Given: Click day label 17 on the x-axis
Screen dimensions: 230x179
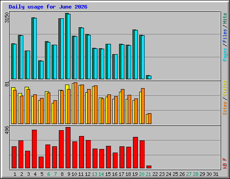Looking at the screenshot, I should tap(121, 174).
